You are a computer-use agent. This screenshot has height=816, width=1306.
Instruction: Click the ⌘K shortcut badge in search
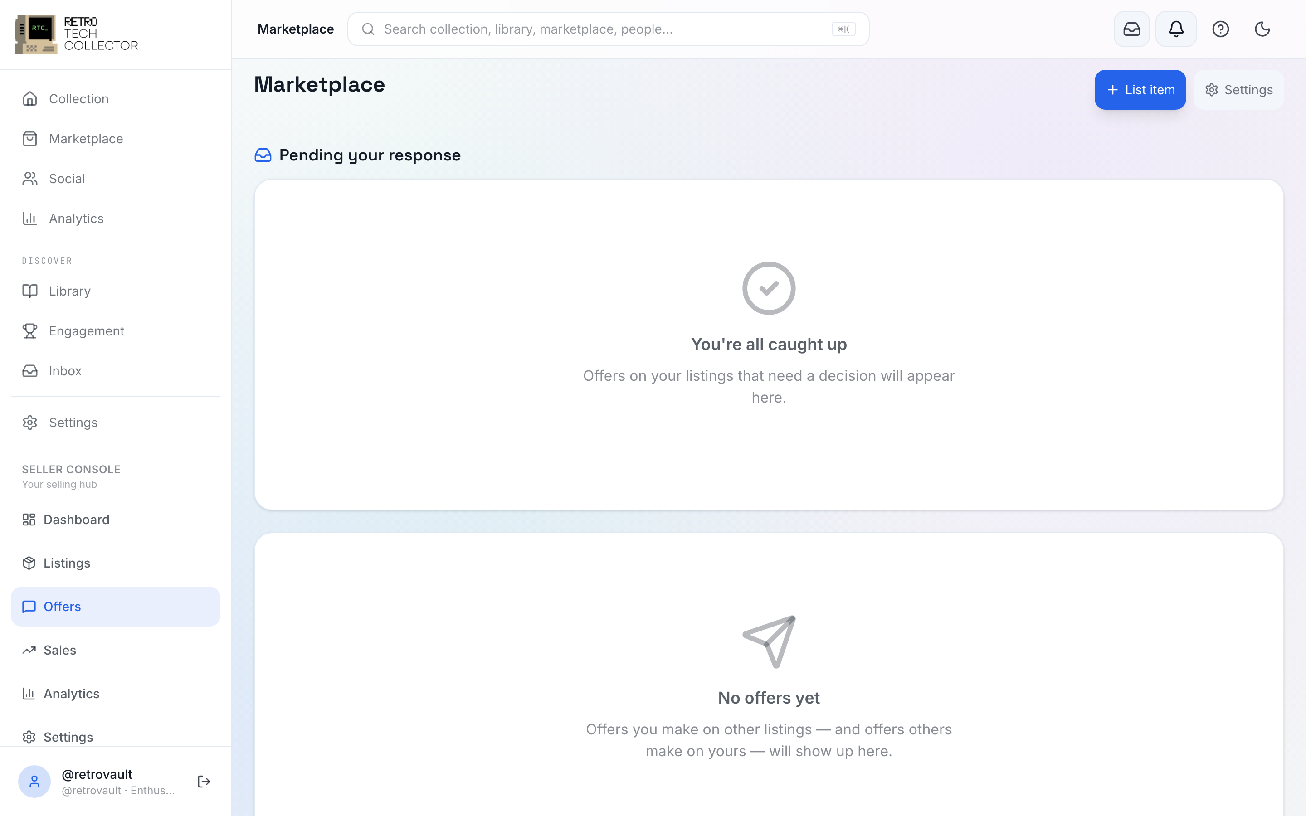click(x=843, y=29)
